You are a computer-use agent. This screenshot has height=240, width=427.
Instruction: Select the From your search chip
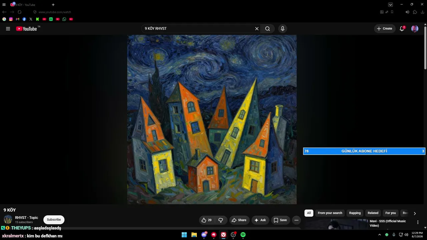[x=330, y=213]
